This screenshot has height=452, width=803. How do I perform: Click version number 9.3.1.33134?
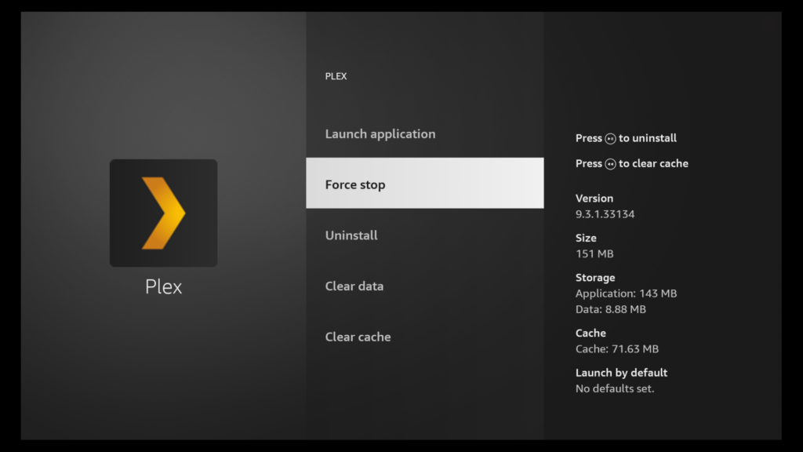605,214
